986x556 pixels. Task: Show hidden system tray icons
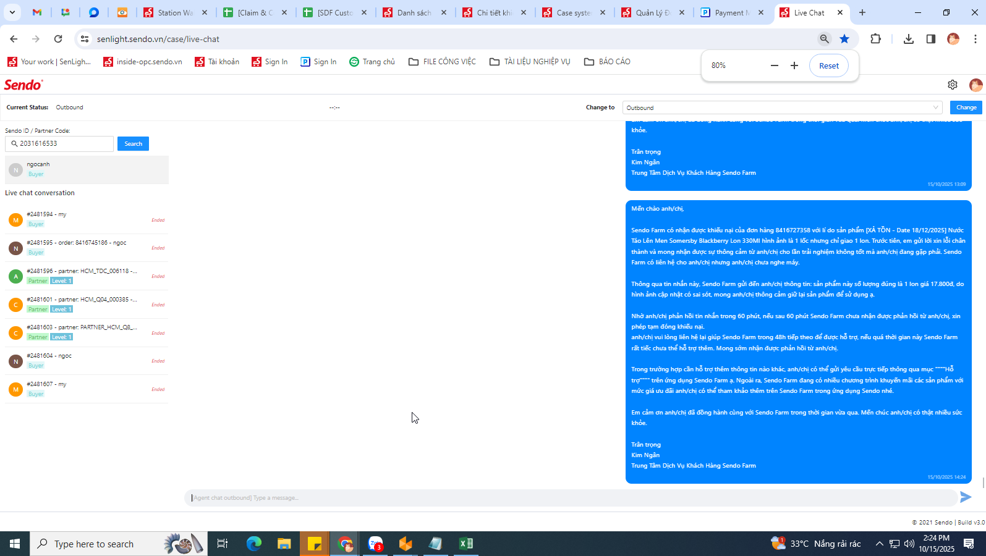tap(879, 544)
